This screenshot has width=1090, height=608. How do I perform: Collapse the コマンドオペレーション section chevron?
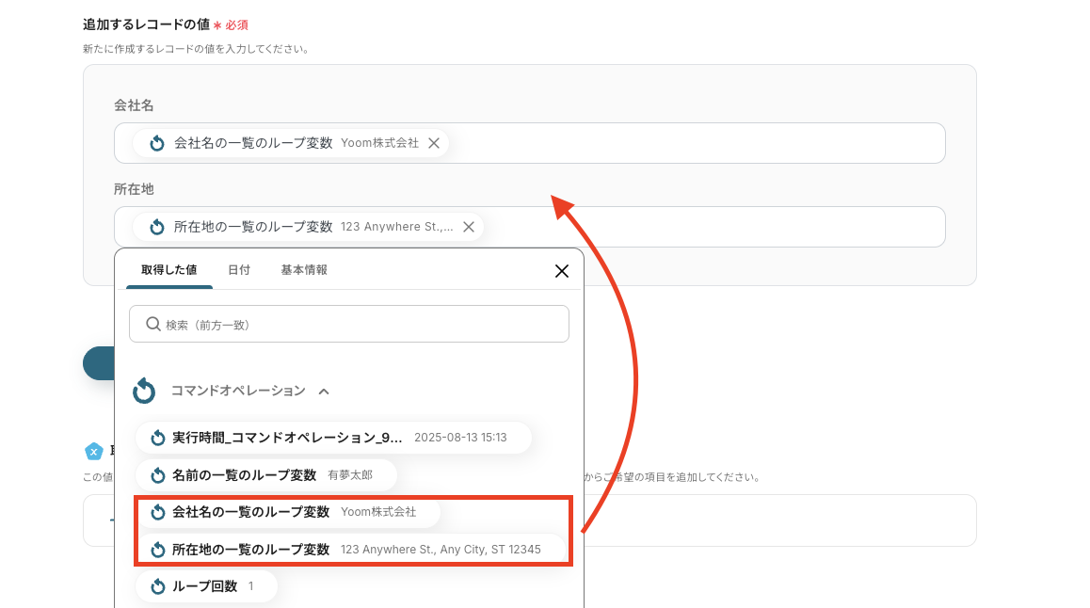pyautogui.click(x=323, y=391)
